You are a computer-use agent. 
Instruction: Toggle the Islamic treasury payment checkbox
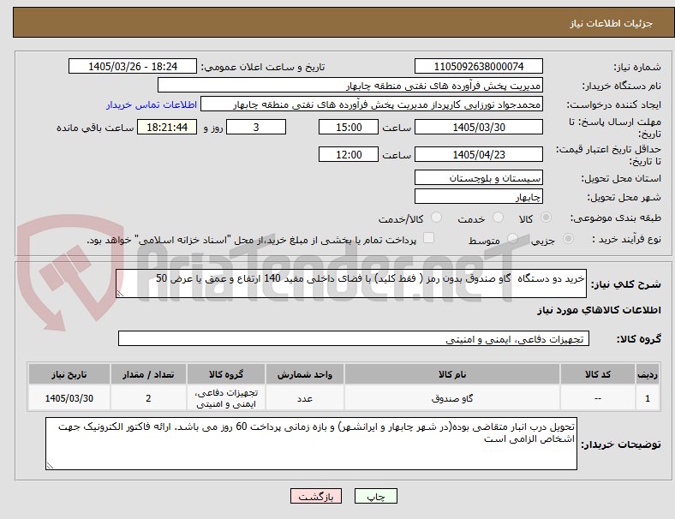429,238
